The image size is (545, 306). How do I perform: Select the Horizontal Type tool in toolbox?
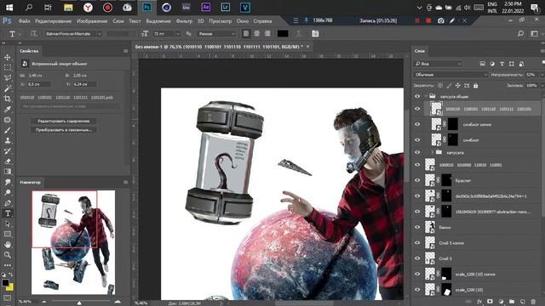8,213
